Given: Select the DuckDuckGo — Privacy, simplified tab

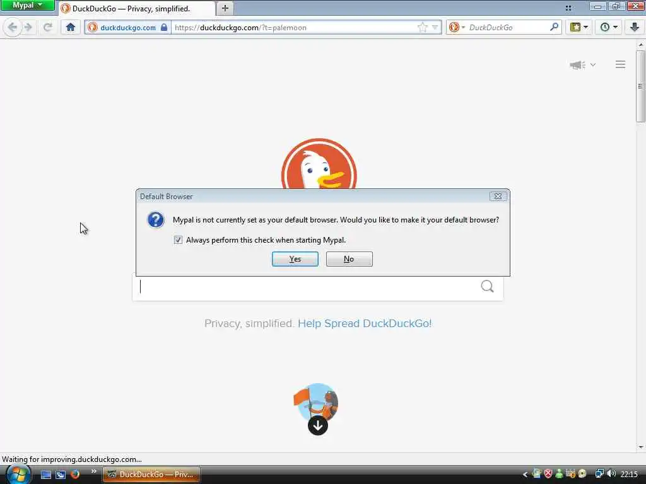Looking at the screenshot, I should pos(136,8).
